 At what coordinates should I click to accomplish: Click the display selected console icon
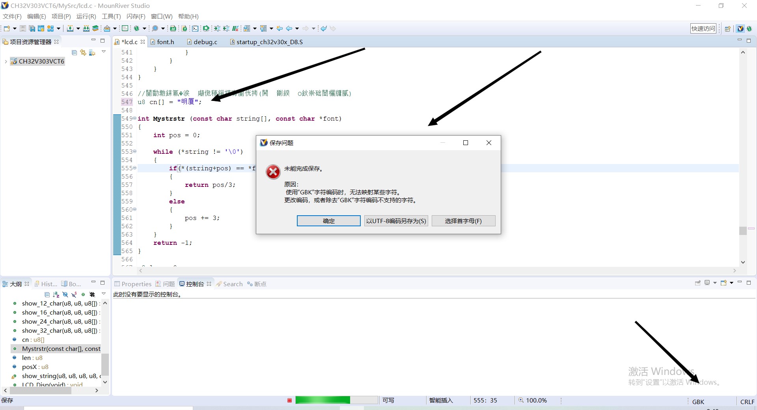tap(707, 283)
